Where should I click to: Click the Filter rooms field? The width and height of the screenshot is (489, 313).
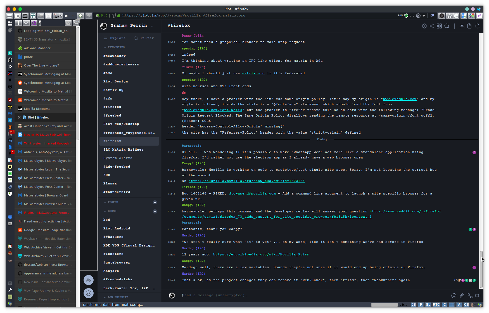(x=144, y=38)
